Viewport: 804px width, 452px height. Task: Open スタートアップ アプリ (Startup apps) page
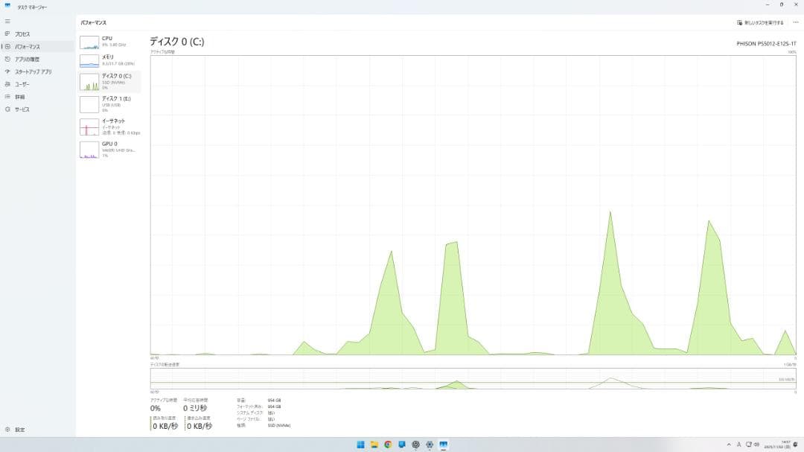[33, 71]
